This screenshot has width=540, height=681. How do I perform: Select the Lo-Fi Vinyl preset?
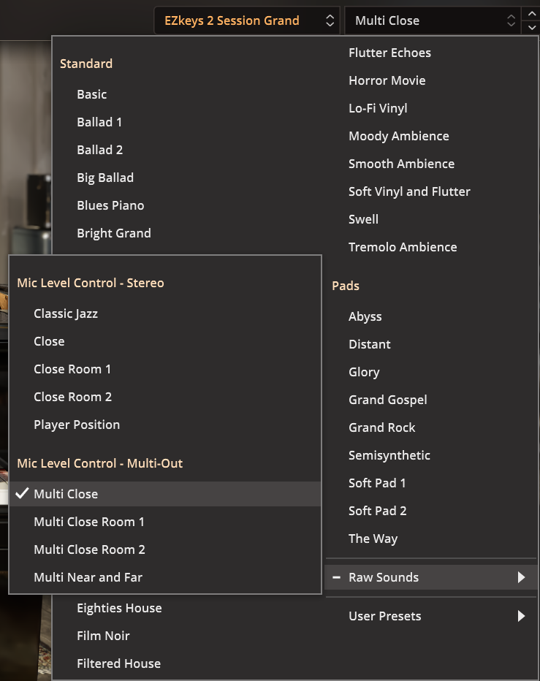378,108
